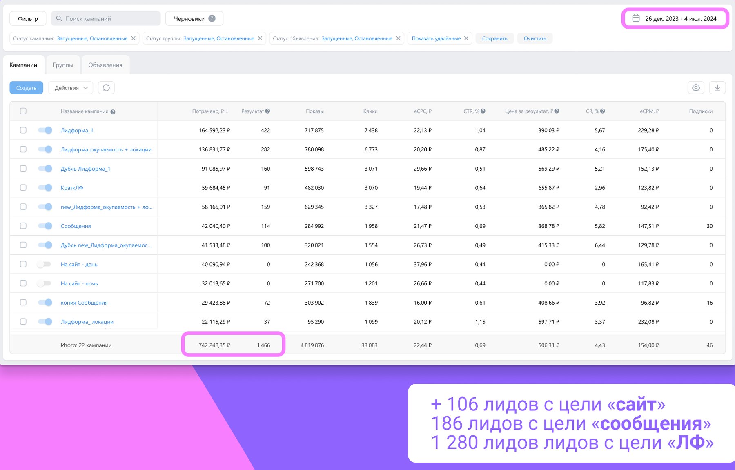
Task: Select total results value «1 466»
Action: [263, 345]
